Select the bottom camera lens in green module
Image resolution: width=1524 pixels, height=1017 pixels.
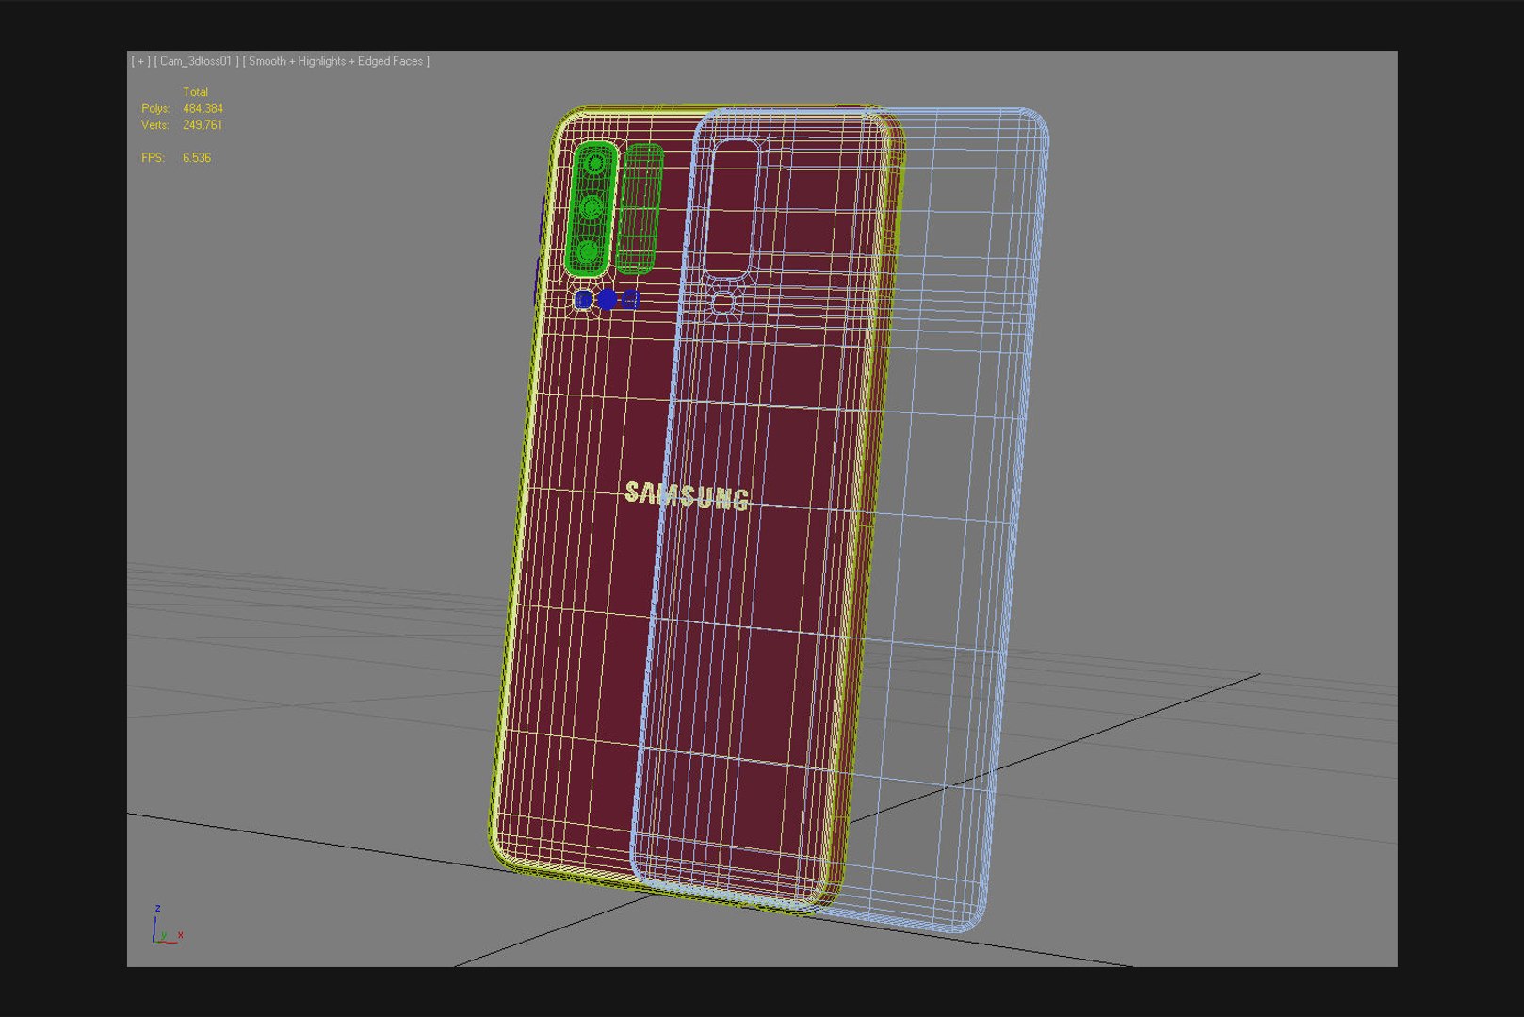coord(588,251)
